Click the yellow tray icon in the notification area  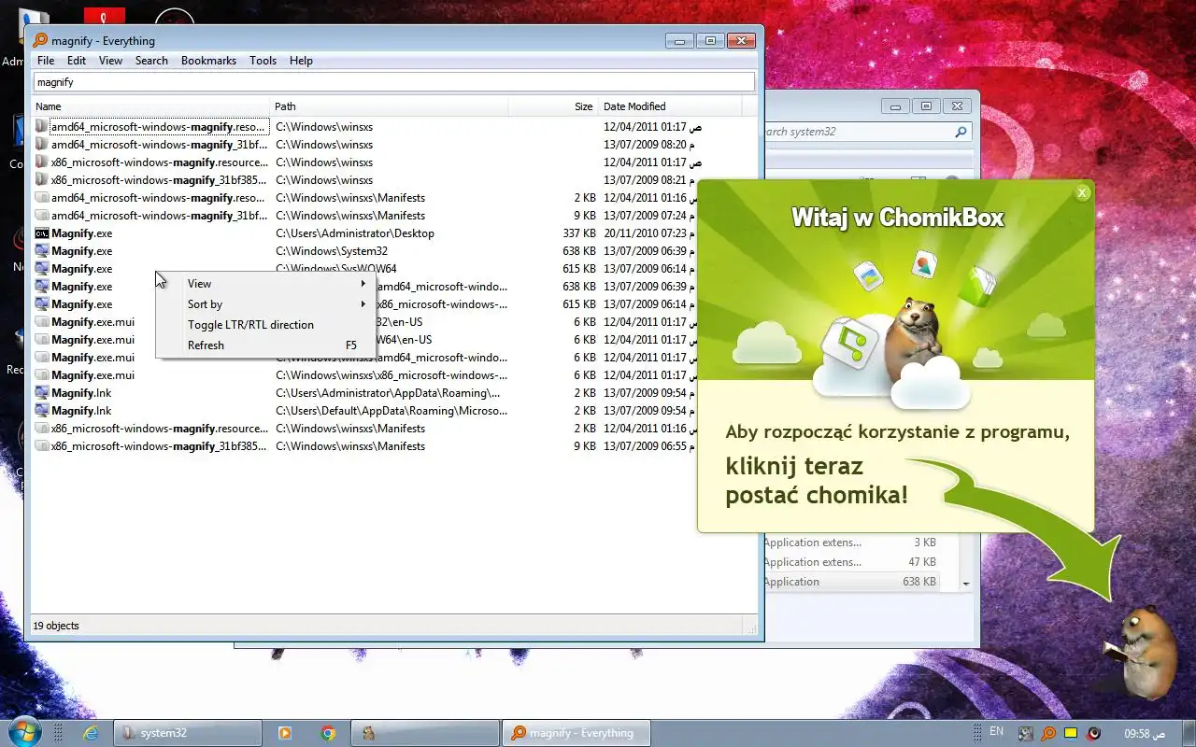coord(1071,733)
